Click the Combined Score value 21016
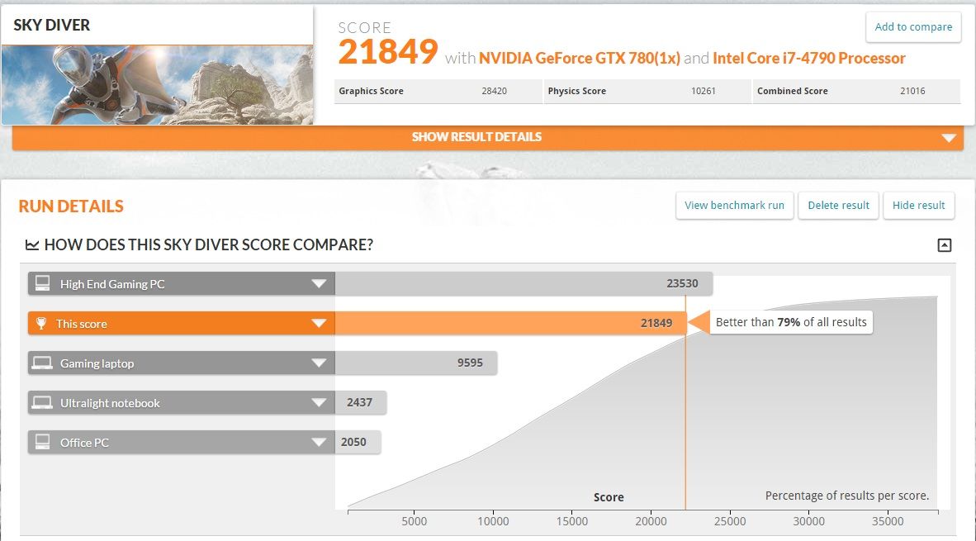 (912, 91)
